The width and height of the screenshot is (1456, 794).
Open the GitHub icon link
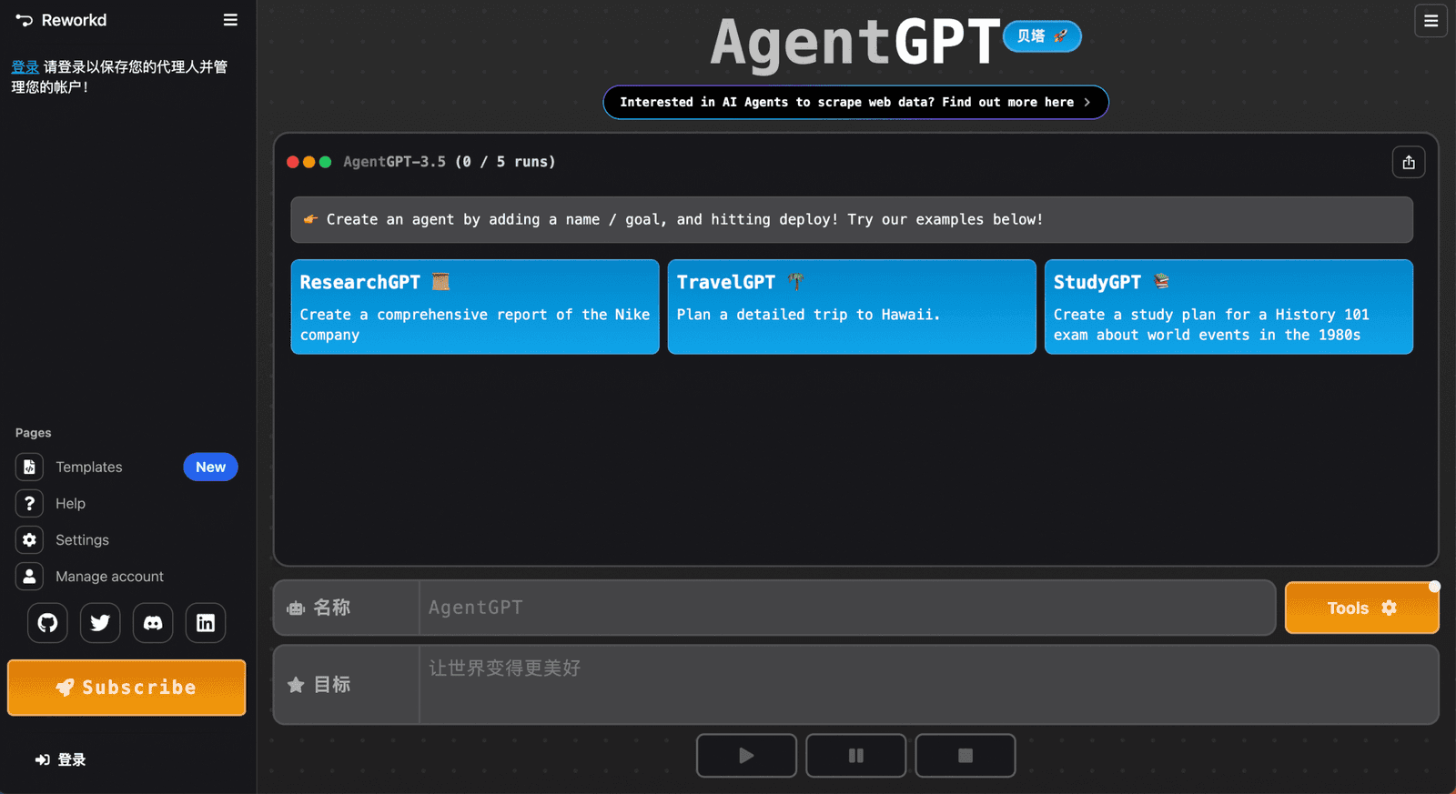coord(47,623)
